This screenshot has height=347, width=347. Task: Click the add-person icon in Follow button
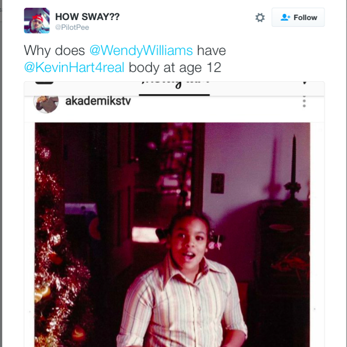tap(285, 17)
